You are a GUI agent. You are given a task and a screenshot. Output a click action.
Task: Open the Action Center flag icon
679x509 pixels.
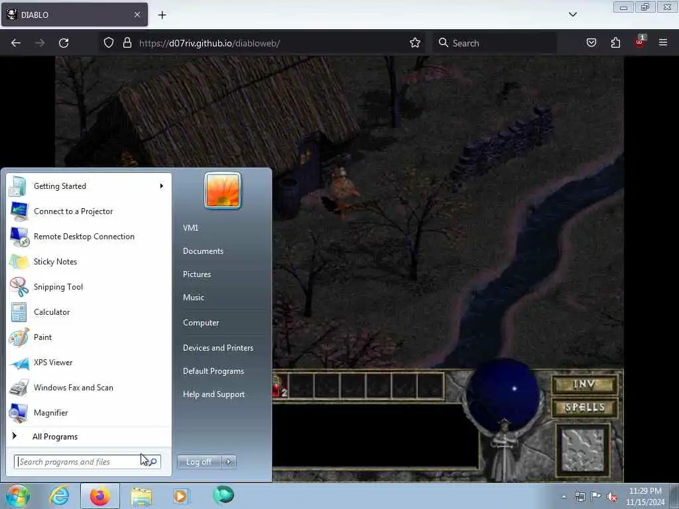click(596, 496)
